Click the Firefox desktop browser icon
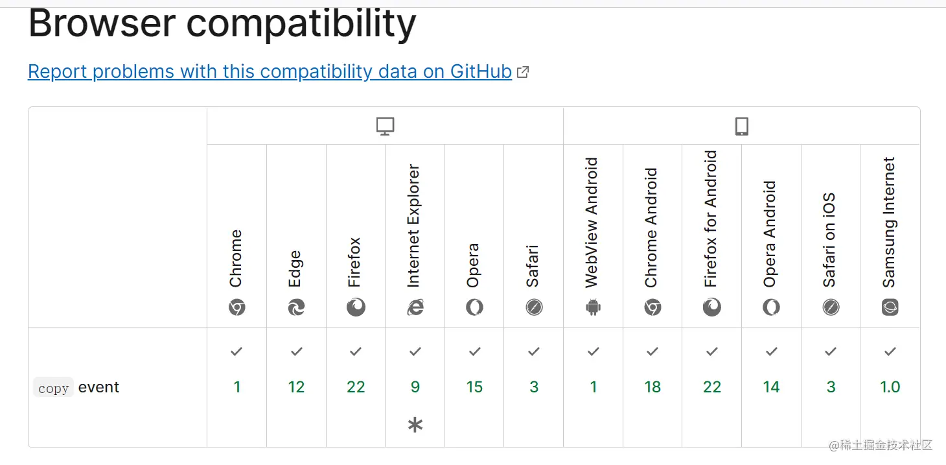 356,307
